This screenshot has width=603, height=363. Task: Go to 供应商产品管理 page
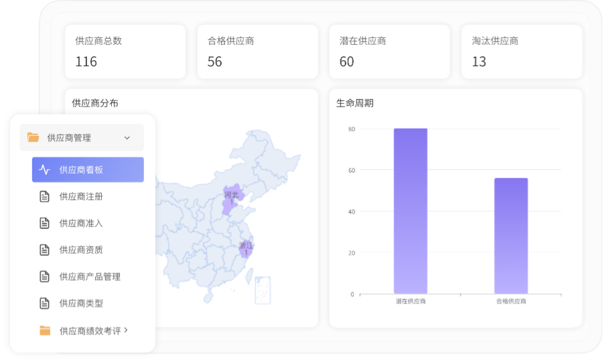point(90,277)
